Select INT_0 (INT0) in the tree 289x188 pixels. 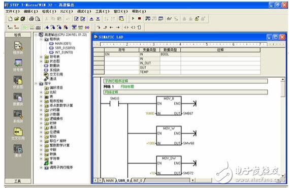coord(64,52)
